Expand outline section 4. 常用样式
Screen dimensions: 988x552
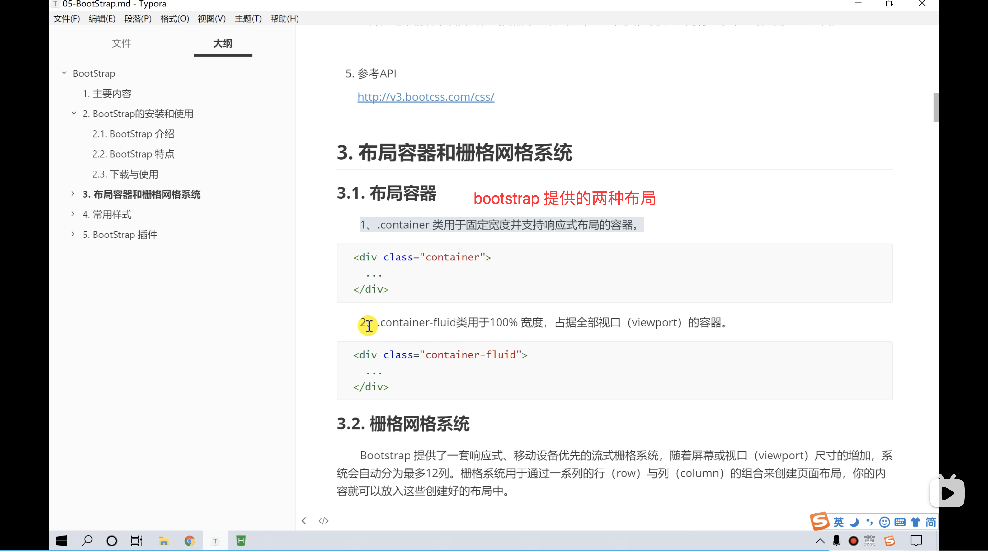coord(73,214)
